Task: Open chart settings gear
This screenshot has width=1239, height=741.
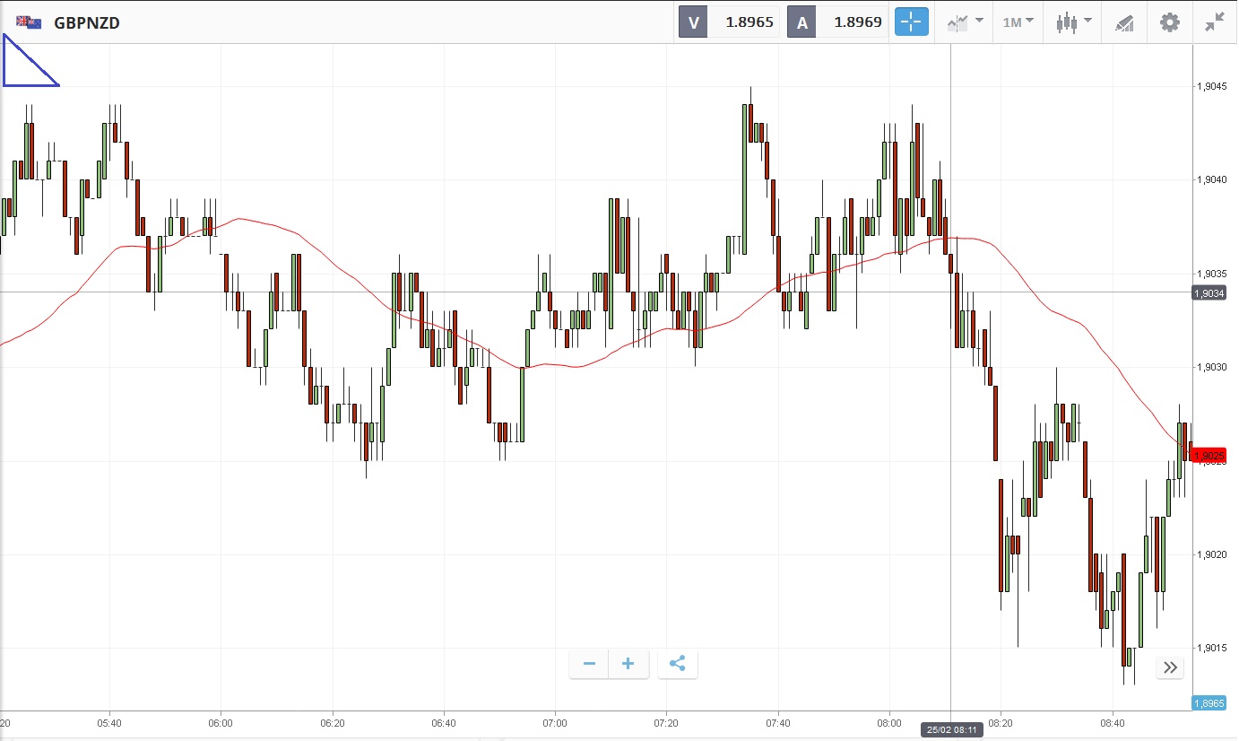Action: tap(1170, 22)
